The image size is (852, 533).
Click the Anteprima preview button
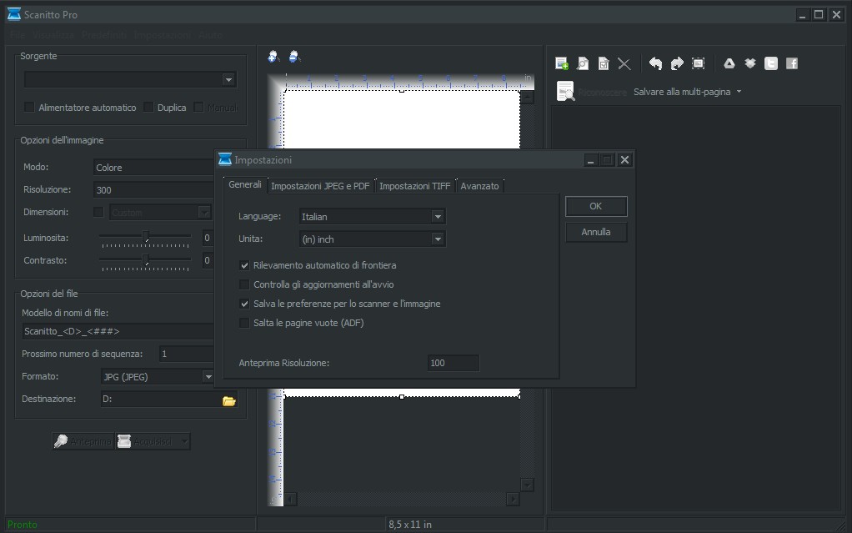83,441
